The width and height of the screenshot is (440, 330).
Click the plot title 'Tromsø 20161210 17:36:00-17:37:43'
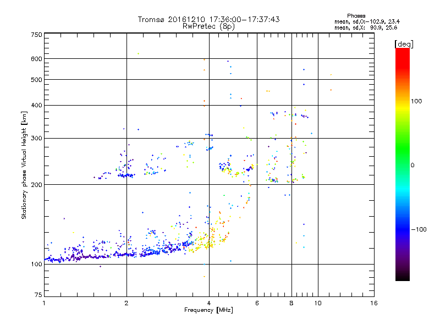point(208,19)
